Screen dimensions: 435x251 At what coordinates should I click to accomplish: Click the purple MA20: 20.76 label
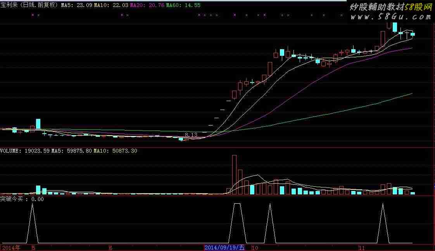coord(147,5)
